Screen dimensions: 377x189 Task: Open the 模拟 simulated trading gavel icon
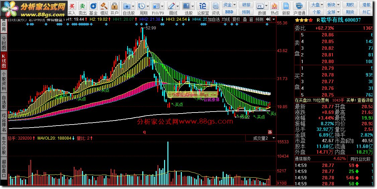104,6
